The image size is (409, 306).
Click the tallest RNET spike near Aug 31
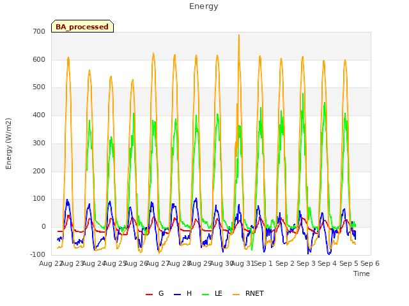[238, 35]
